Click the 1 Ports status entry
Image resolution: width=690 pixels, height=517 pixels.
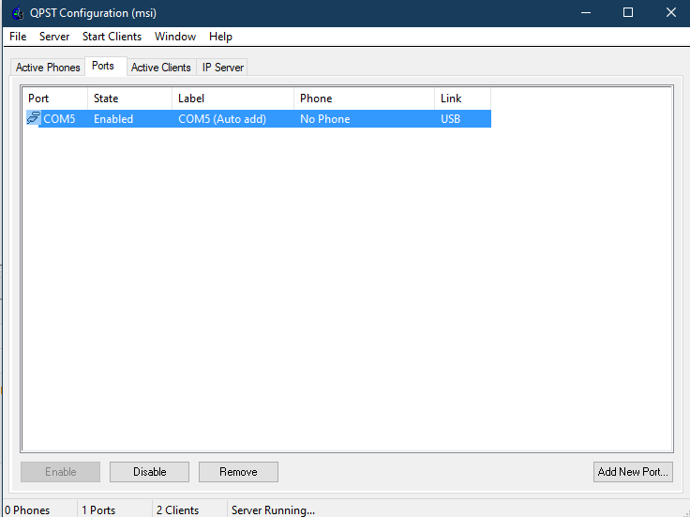click(x=98, y=509)
